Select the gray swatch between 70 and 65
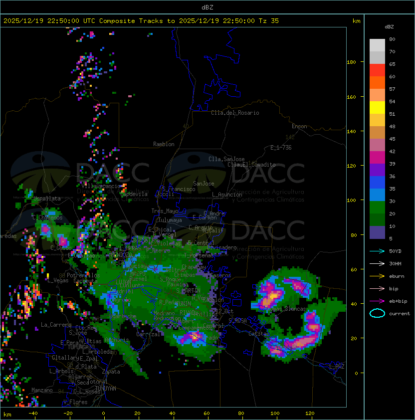Image resolution: width=415 pixels, height=420 pixels. [377, 57]
